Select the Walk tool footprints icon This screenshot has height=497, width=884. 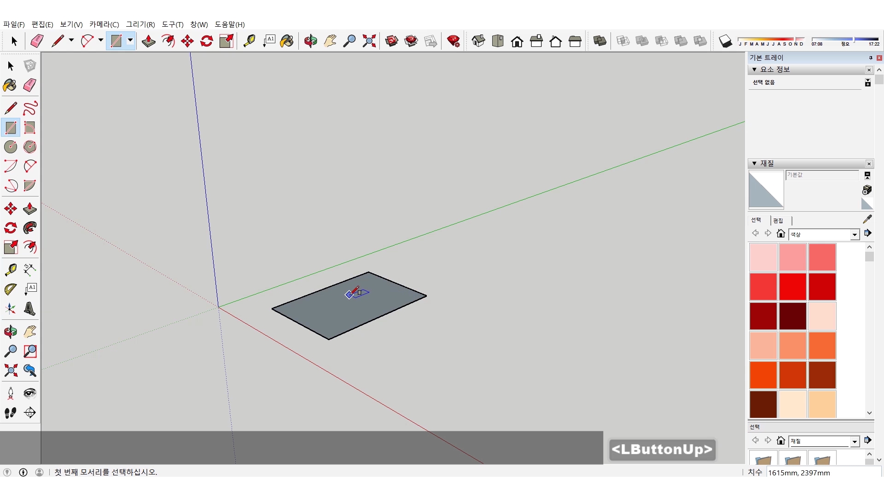tap(10, 413)
